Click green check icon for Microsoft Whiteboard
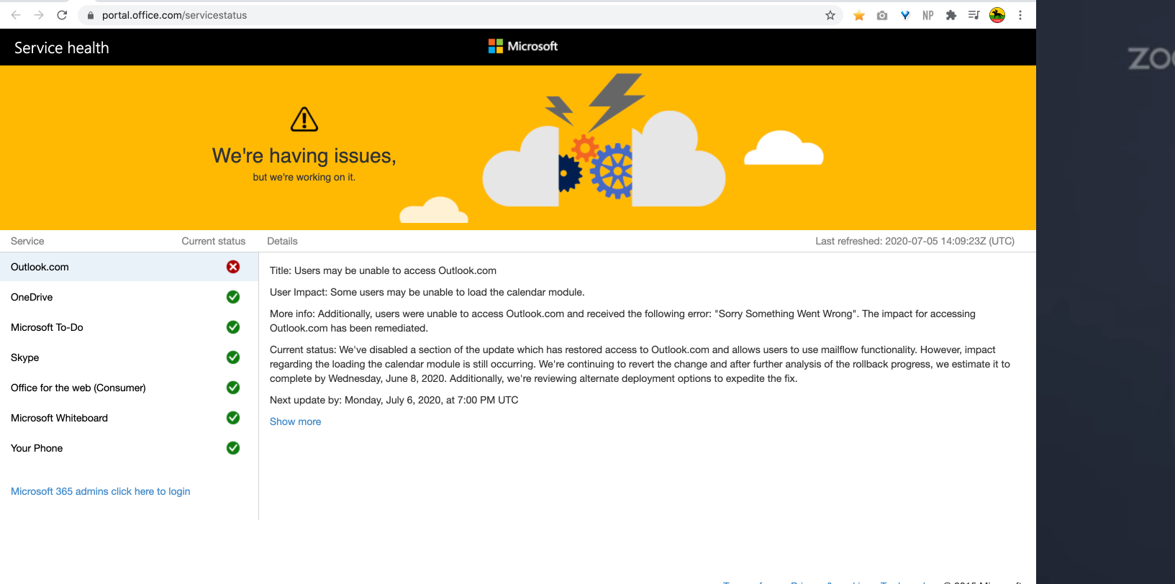Viewport: 1175px width, 584px height. [233, 418]
